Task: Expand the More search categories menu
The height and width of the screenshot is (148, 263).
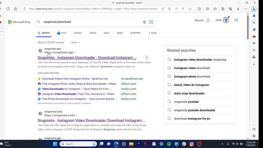Action: 152,33
